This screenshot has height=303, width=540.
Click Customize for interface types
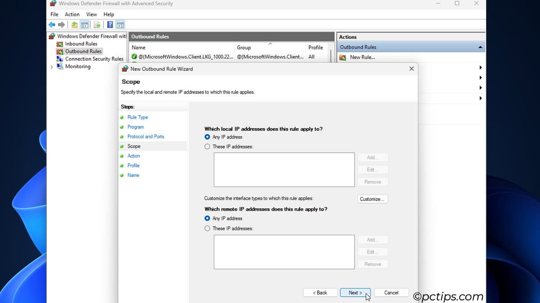pyautogui.click(x=373, y=199)
